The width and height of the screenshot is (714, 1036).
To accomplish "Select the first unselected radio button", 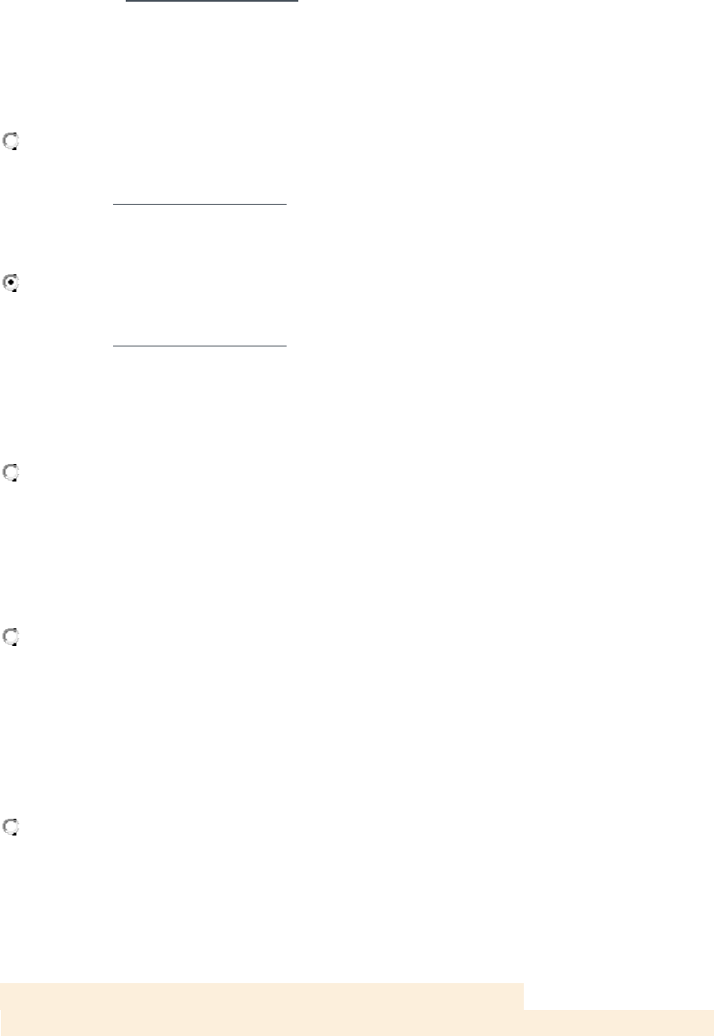I will click(12, 143).
